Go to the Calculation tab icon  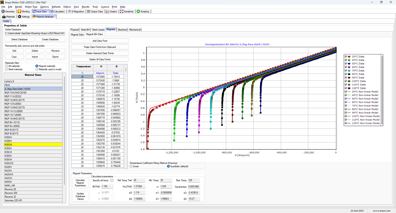52,11
